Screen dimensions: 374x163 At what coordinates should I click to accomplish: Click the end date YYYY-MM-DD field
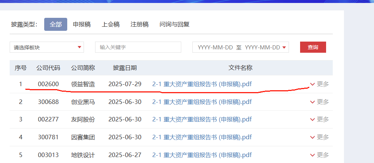[x=262, y=48]
